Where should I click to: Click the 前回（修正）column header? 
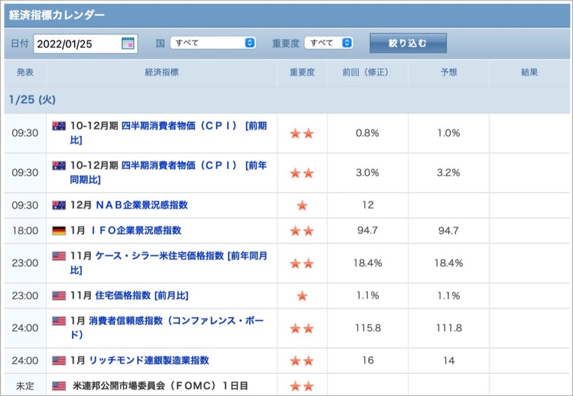(x=368, y=72)
